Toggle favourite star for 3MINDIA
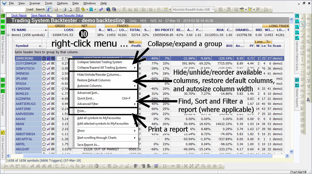 [44, 74]
